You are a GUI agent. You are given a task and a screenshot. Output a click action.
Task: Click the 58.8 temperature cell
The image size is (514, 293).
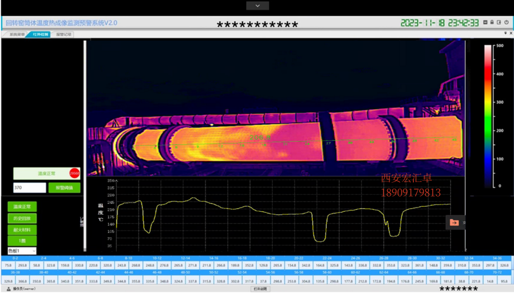(36, 266)
